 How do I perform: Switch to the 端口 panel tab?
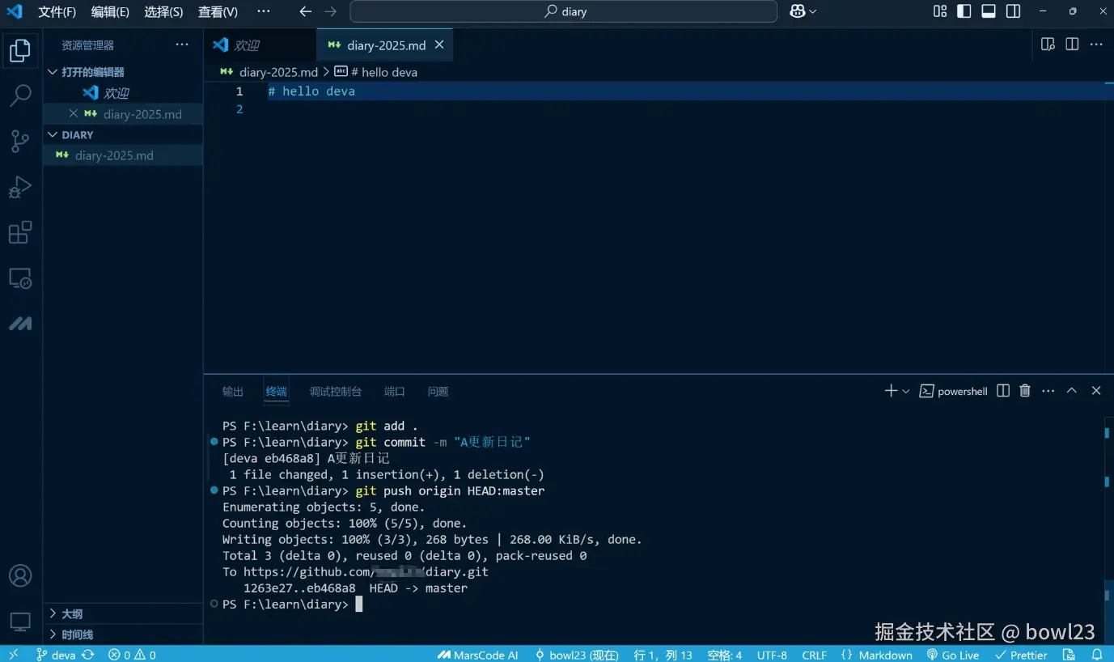point(395,391)
